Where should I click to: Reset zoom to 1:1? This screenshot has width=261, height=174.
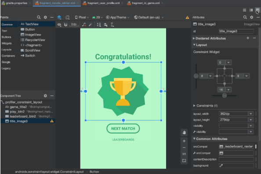(x=184, y=154)
